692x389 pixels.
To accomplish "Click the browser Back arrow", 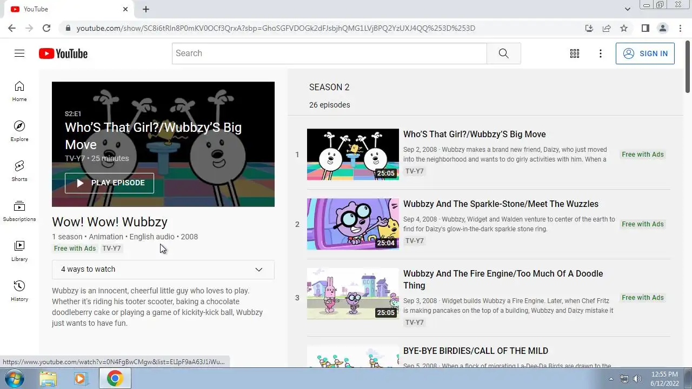I will coord(12,28).
